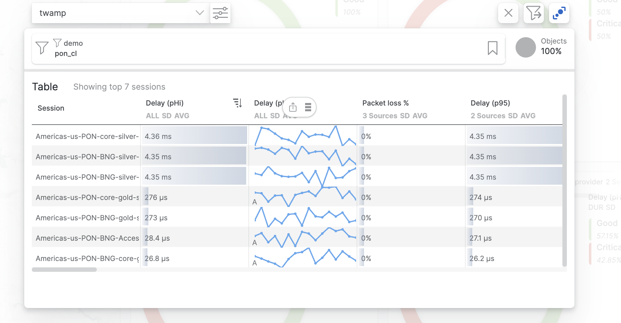Open the column hamburger menu icon

pos(308,107)
